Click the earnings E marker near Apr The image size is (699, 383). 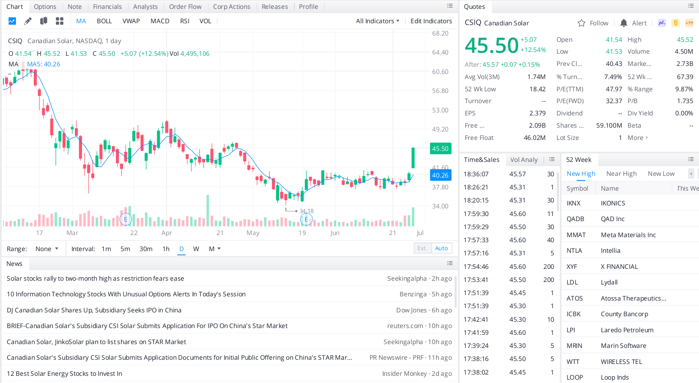[x=126, y=219]
